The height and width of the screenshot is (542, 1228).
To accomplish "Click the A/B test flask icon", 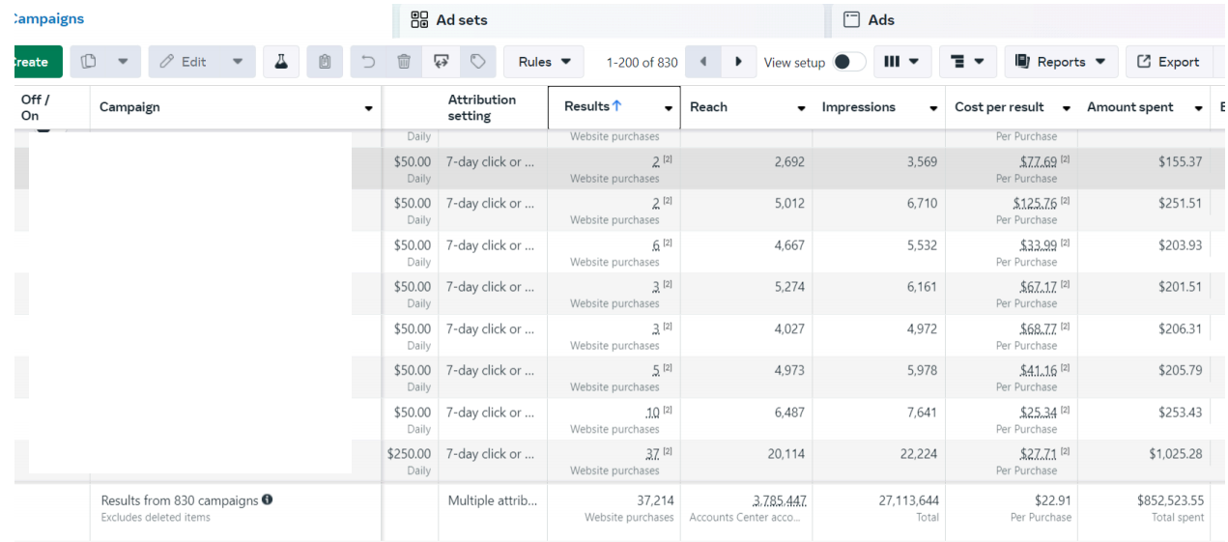I will [x=281, y=62].
